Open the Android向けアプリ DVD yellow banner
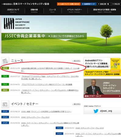 pyautogui.click(x=102, y=67)
